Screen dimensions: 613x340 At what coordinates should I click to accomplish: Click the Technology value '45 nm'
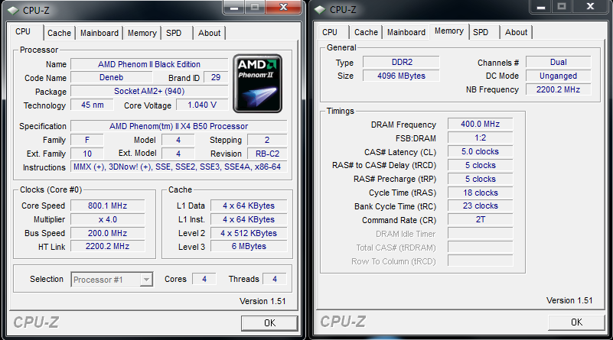93,105
